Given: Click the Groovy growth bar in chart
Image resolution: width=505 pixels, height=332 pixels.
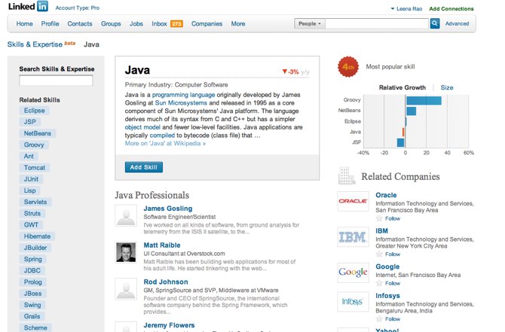Looking at the screenshot, I should coord(424,100).
